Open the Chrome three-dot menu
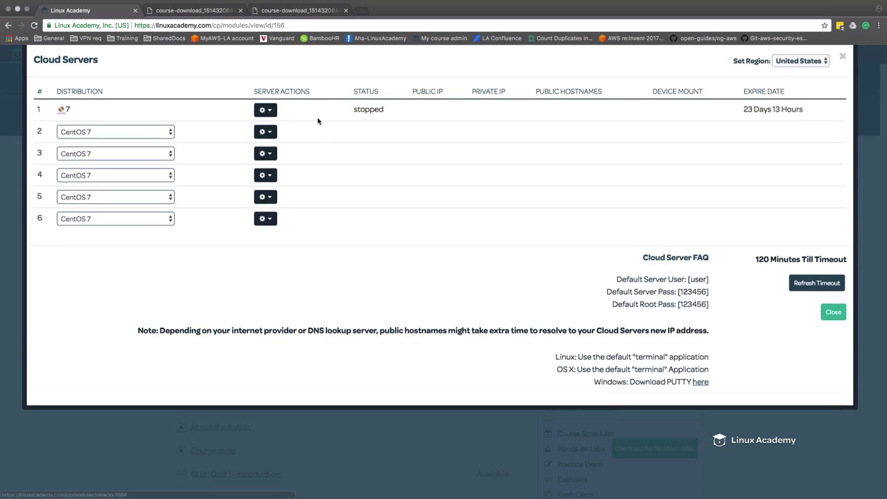Screen dimensions: 887x499 pyautogui.click(x=879, y=26)
